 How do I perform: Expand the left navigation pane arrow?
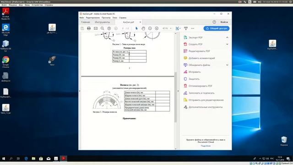coord(80,91)
